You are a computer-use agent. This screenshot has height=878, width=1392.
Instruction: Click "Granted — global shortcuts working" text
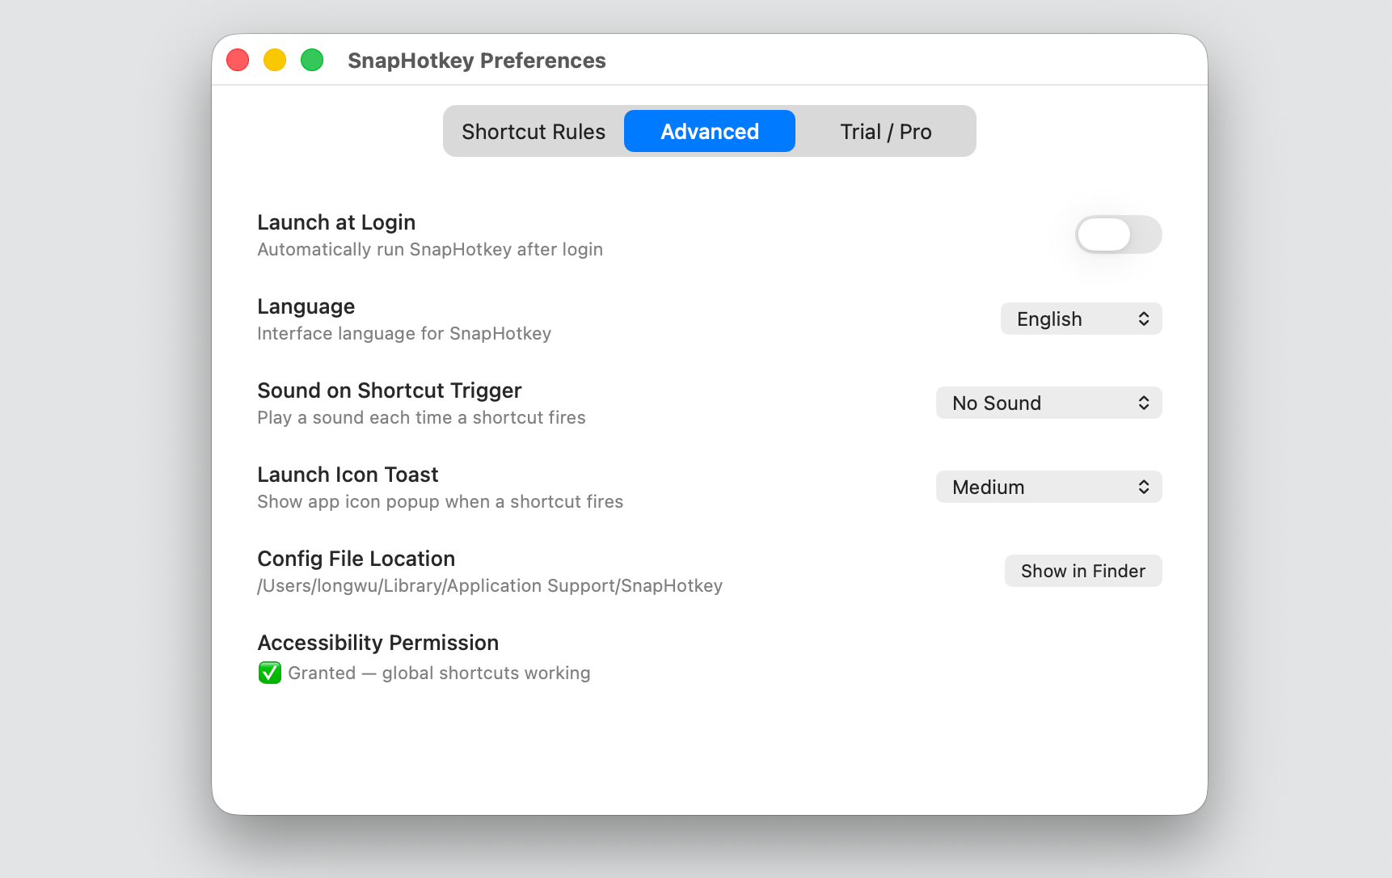439,673
